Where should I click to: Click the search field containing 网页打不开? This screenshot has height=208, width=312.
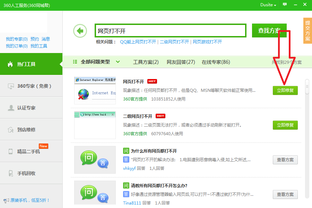[171, 31]
